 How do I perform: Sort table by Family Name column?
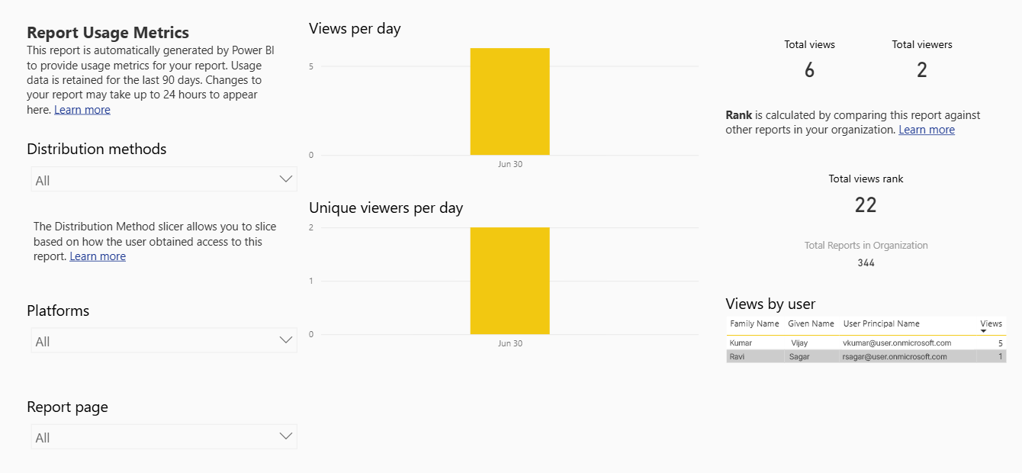754,323
